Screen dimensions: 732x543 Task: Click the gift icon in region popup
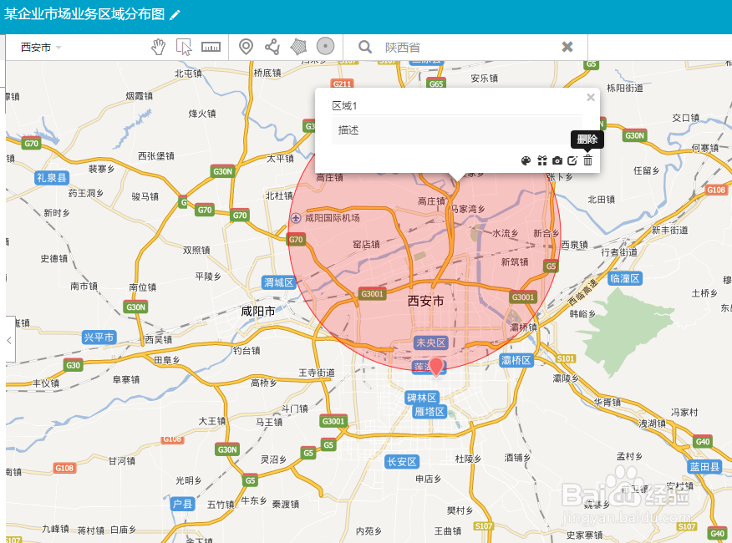coord(541,160)
